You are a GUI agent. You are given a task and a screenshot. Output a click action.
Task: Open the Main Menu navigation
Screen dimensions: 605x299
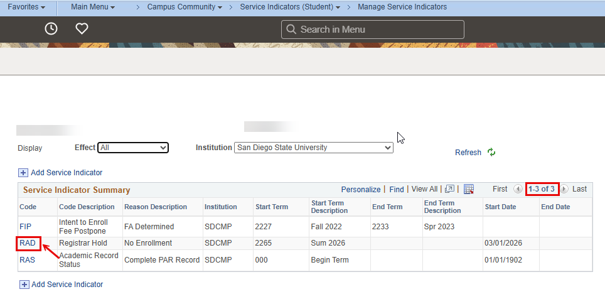[93, 7]
